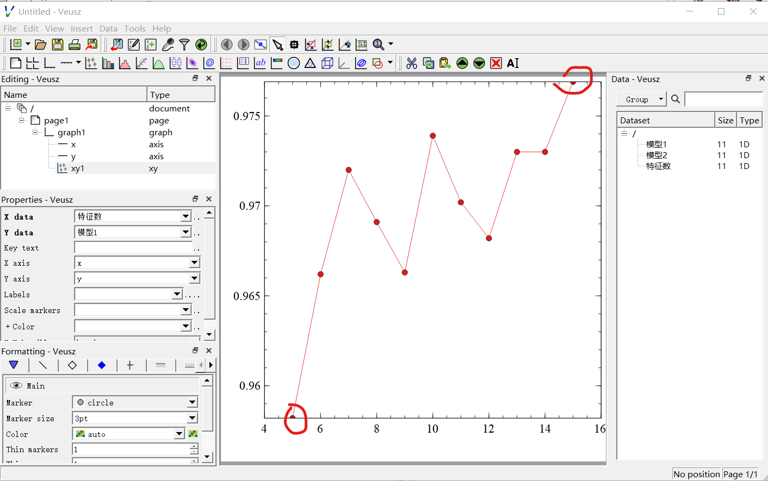Click the capture data microphone icon
Image resolution: width=768 pixels, height=481 pixels.
pos(168,45)
